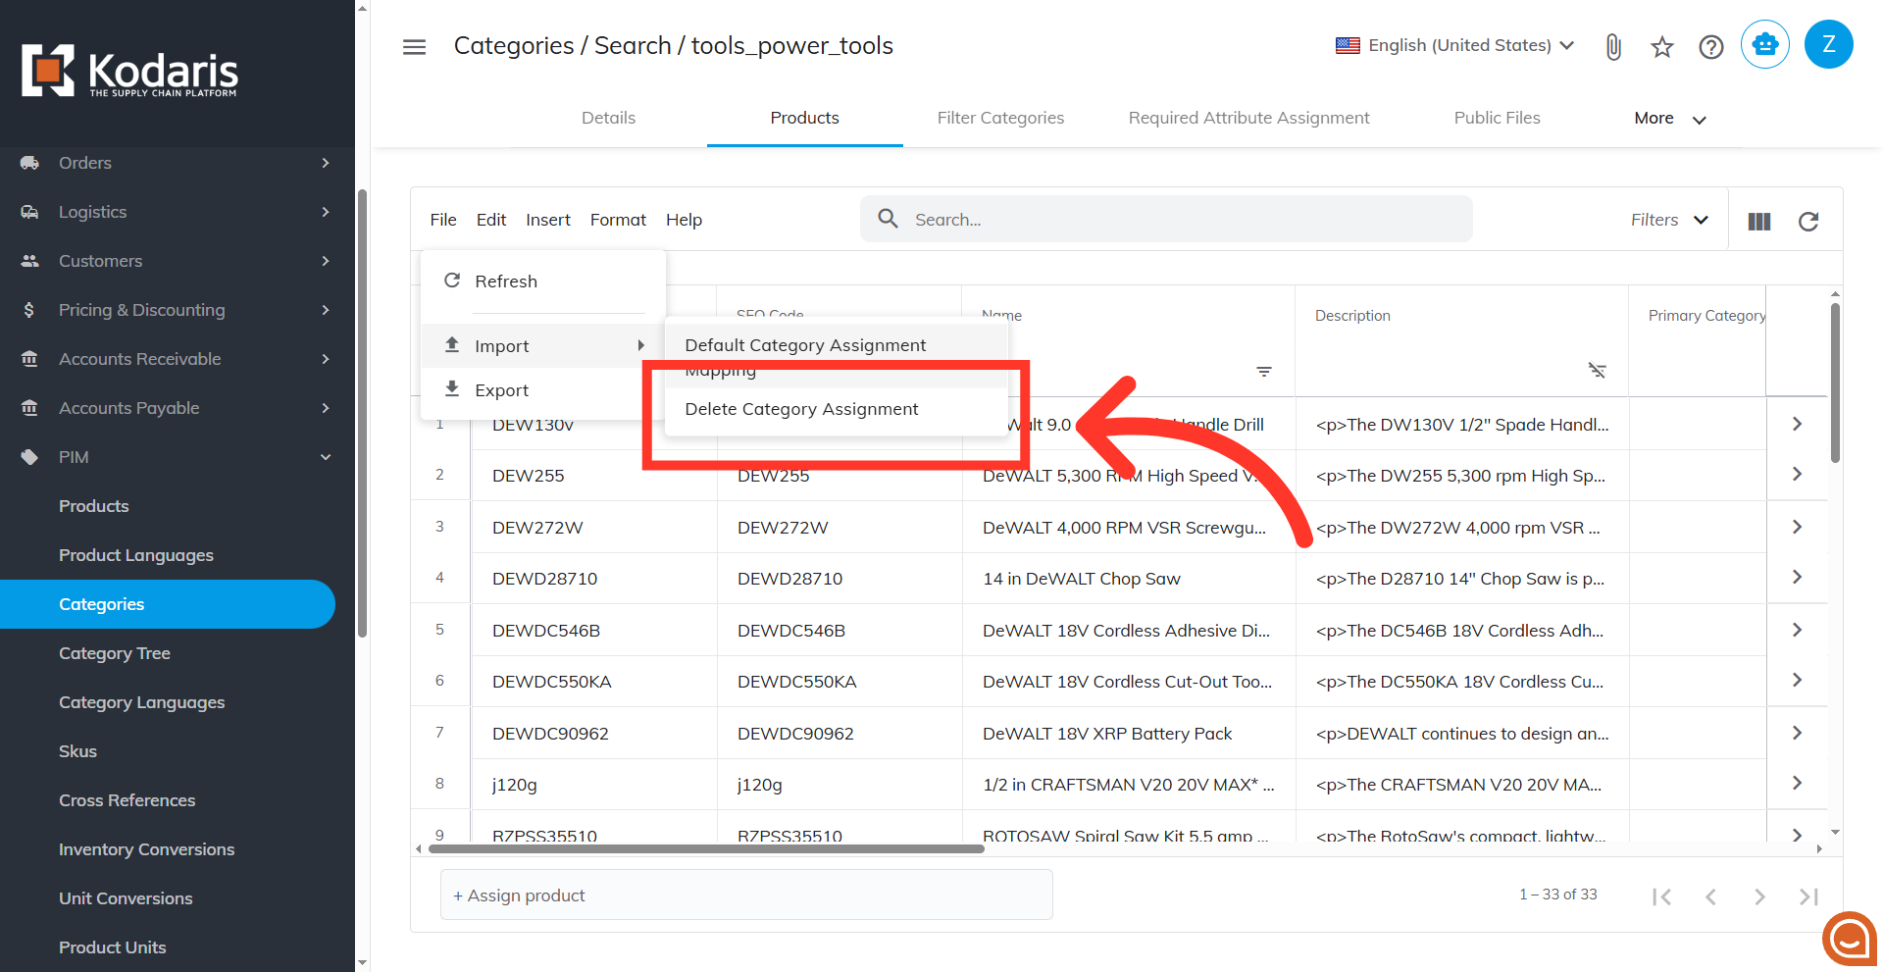
Task: Go to the first page of results
Action: click(1661, 896)
